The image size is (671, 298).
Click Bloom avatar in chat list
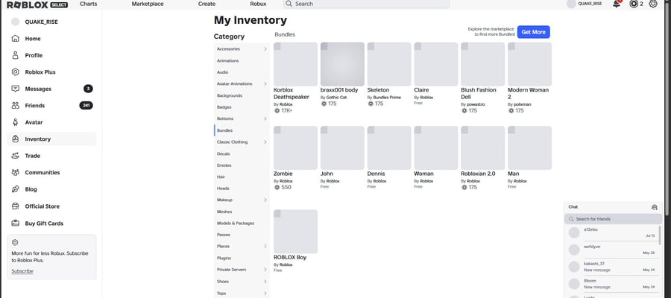point(574,284)
